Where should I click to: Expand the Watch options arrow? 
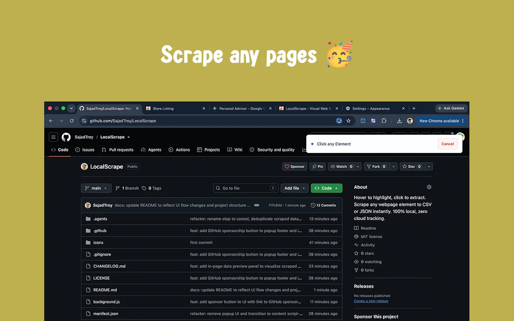click(x=358, y=167)
